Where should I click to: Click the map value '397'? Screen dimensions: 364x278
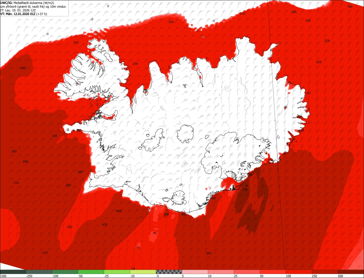[209, 253]
